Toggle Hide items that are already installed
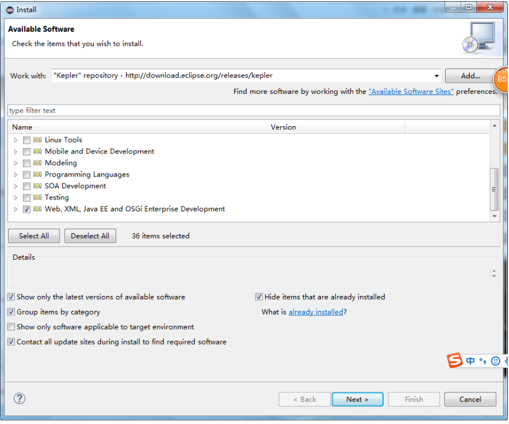 pyautogui.click(x=259, y=297)
